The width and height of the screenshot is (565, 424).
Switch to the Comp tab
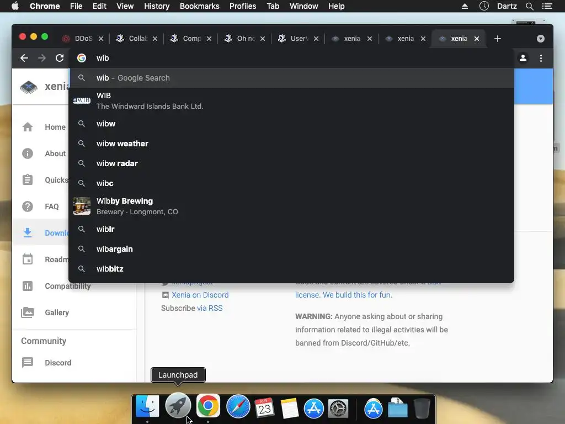(190, 39)
